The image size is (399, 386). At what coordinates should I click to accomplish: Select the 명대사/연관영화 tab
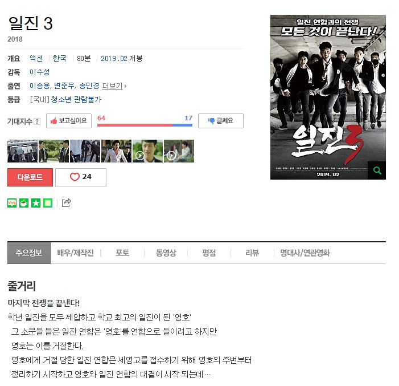point(305,253)
